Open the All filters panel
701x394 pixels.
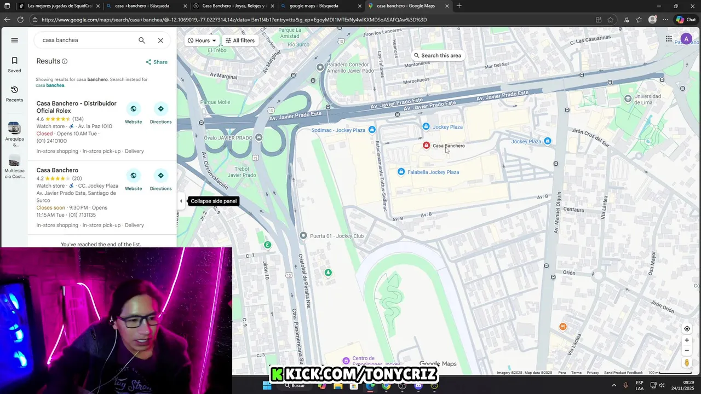click(x=240, y=40)
